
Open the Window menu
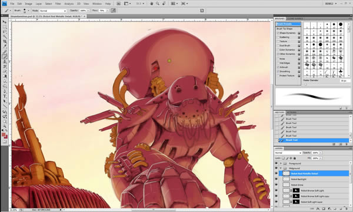[97, 4]
